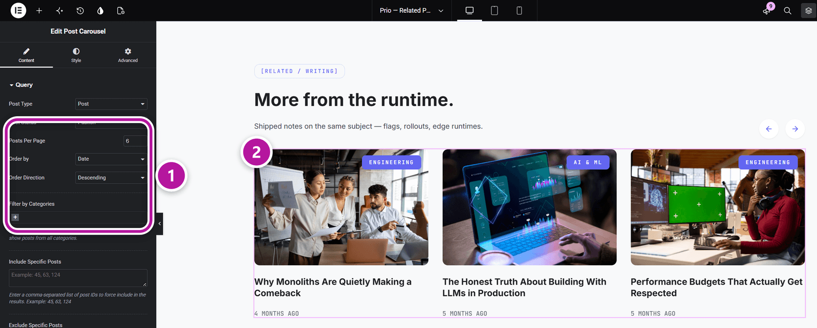Go to previous carousel slide
This screenshot has width=817, height=328.
point(768,129)
